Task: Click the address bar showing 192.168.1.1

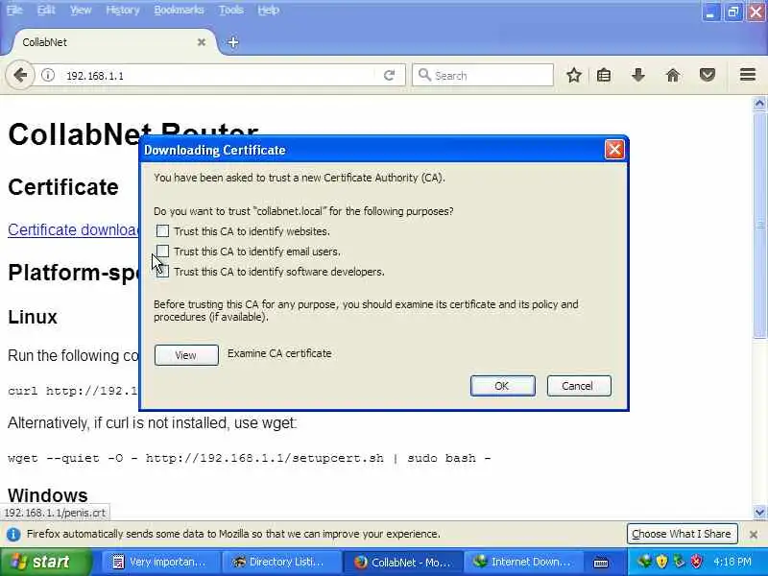Action: tap(221, 76)
